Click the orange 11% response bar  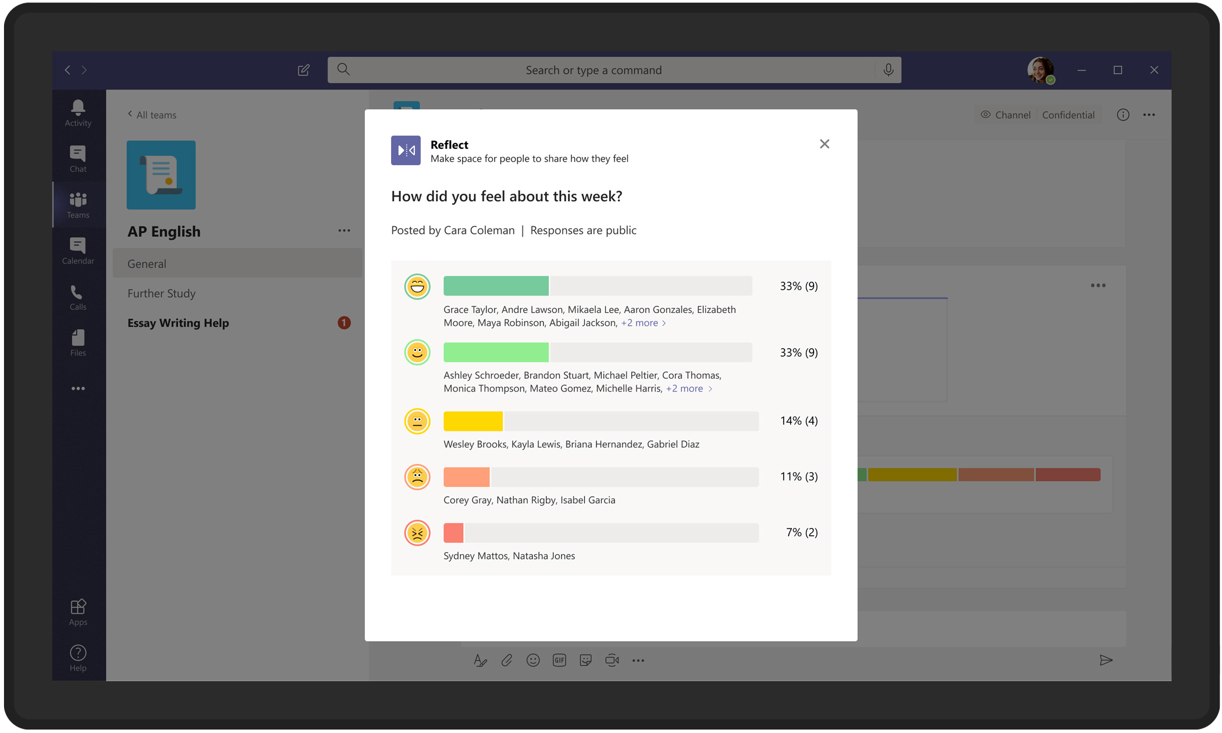pyautogui.click(x=467, y=477)
